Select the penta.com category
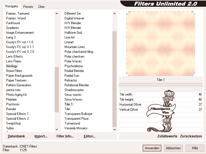Image resolution: width=206 pixels, height=154 pixels. point(13,90)
